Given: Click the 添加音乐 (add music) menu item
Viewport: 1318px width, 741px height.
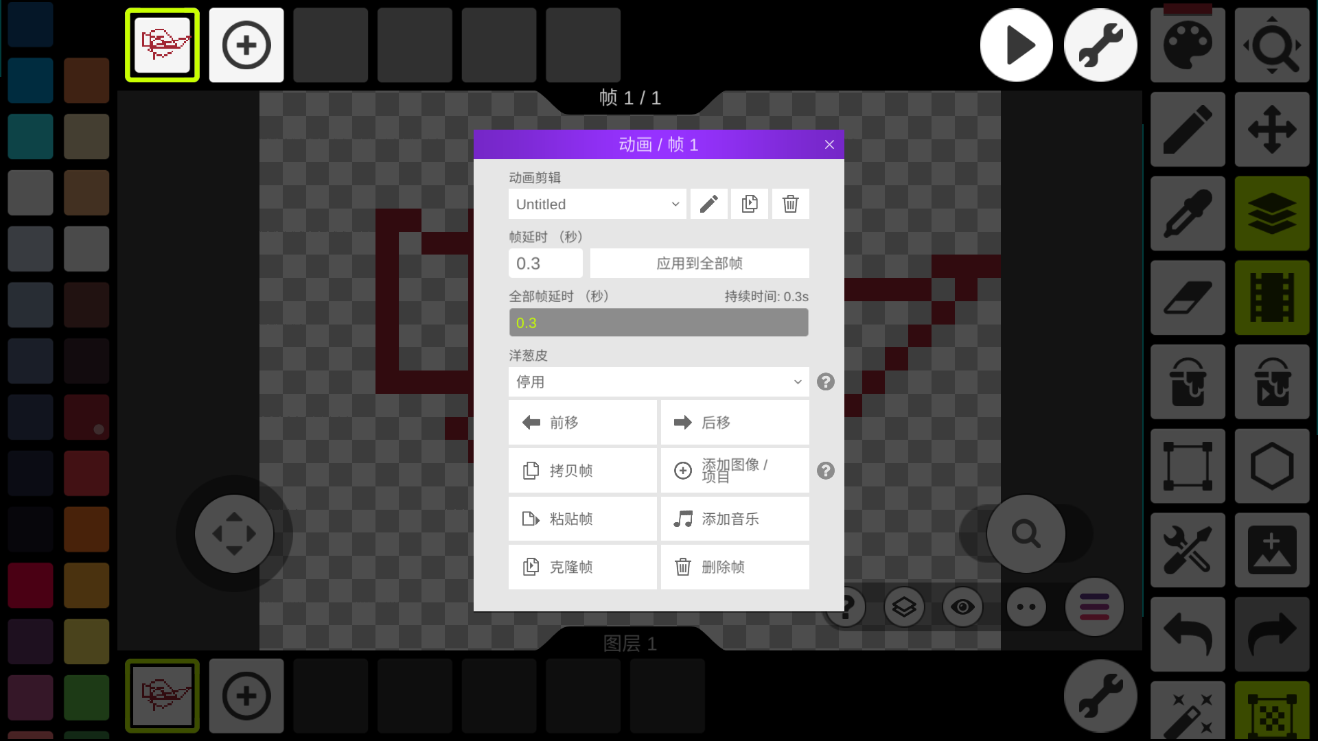Looking at the screenshot, I should click(735, 519).
